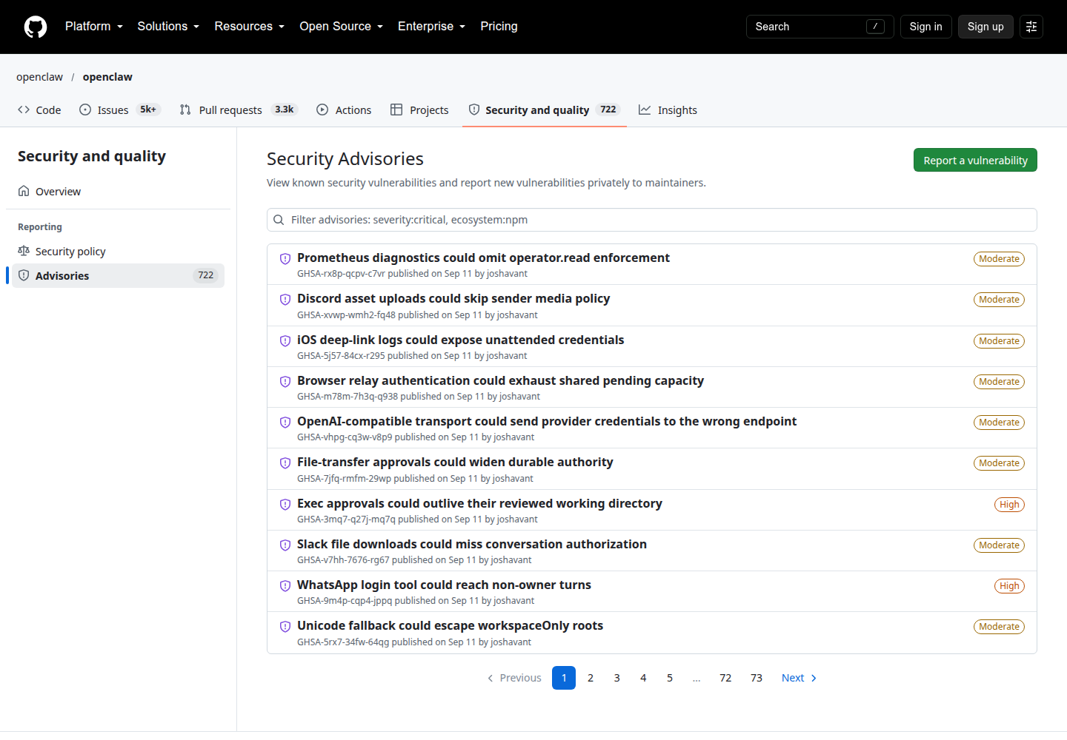Go to the Next page of advisories
This screenshot has width=1067, height=740.
click(x=800, y=678)
